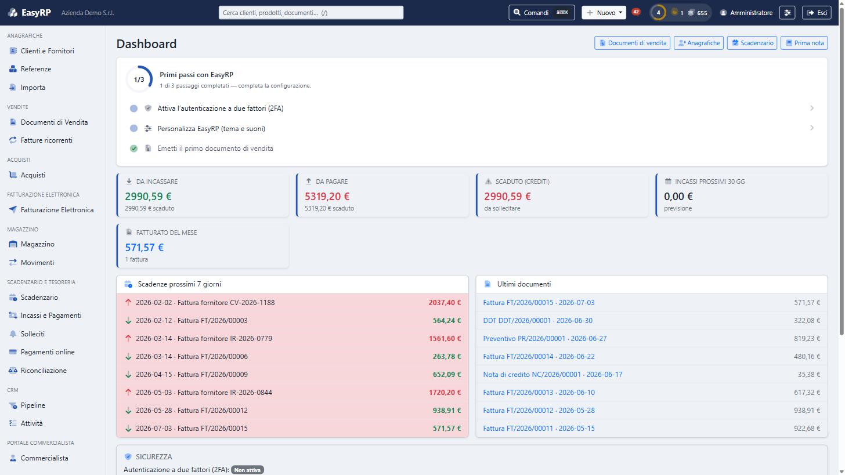Open link Nota di credito NC/2026/00001
The height and width of the screenshot is (475, 845).
(x=552, y=375)
